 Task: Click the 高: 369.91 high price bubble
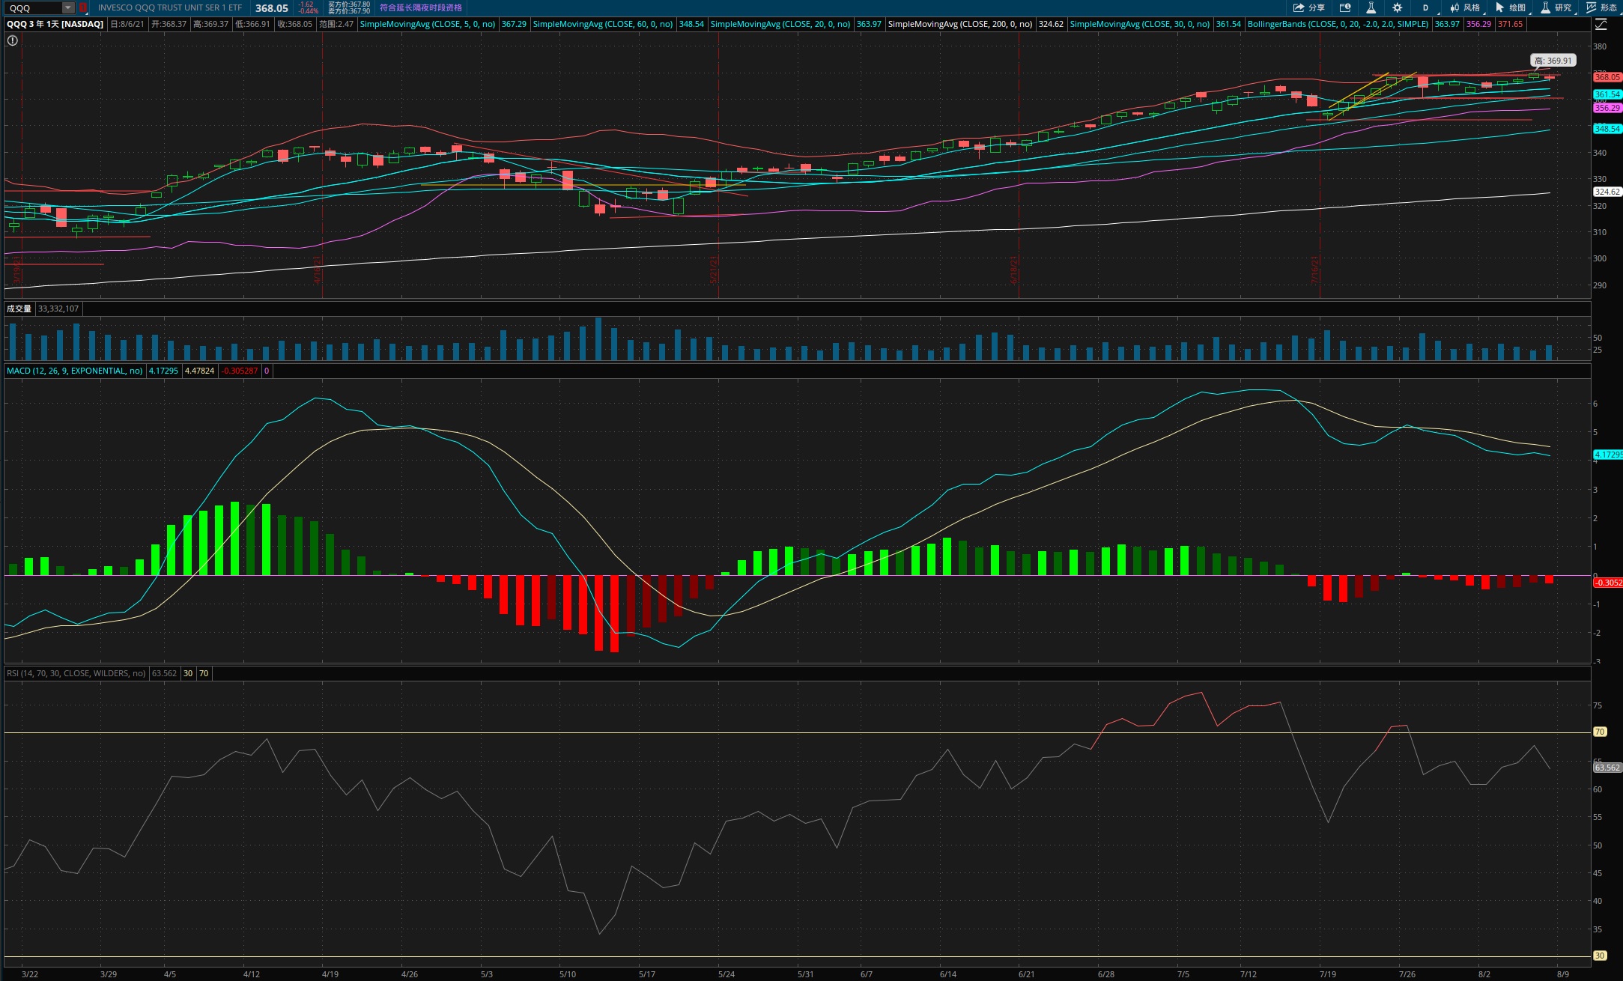click(1553, 61)
